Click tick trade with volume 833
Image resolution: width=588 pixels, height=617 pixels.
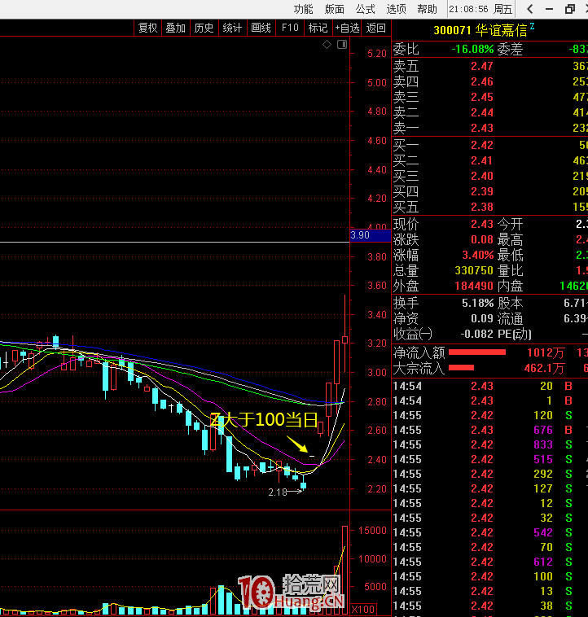(x=543, y=444)
